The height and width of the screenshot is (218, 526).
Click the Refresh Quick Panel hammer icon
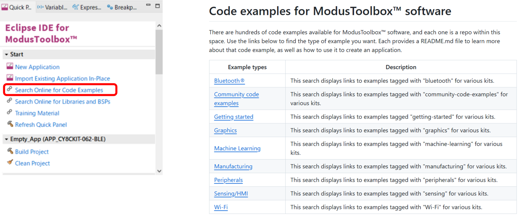point(10,124)
